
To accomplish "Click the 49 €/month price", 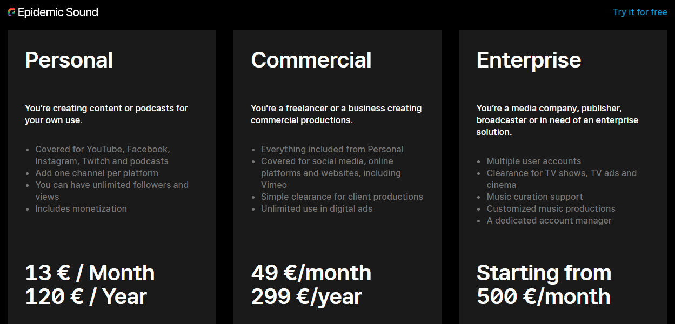I will [311, 273].
